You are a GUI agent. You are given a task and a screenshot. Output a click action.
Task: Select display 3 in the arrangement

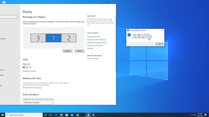click(38, 38)
